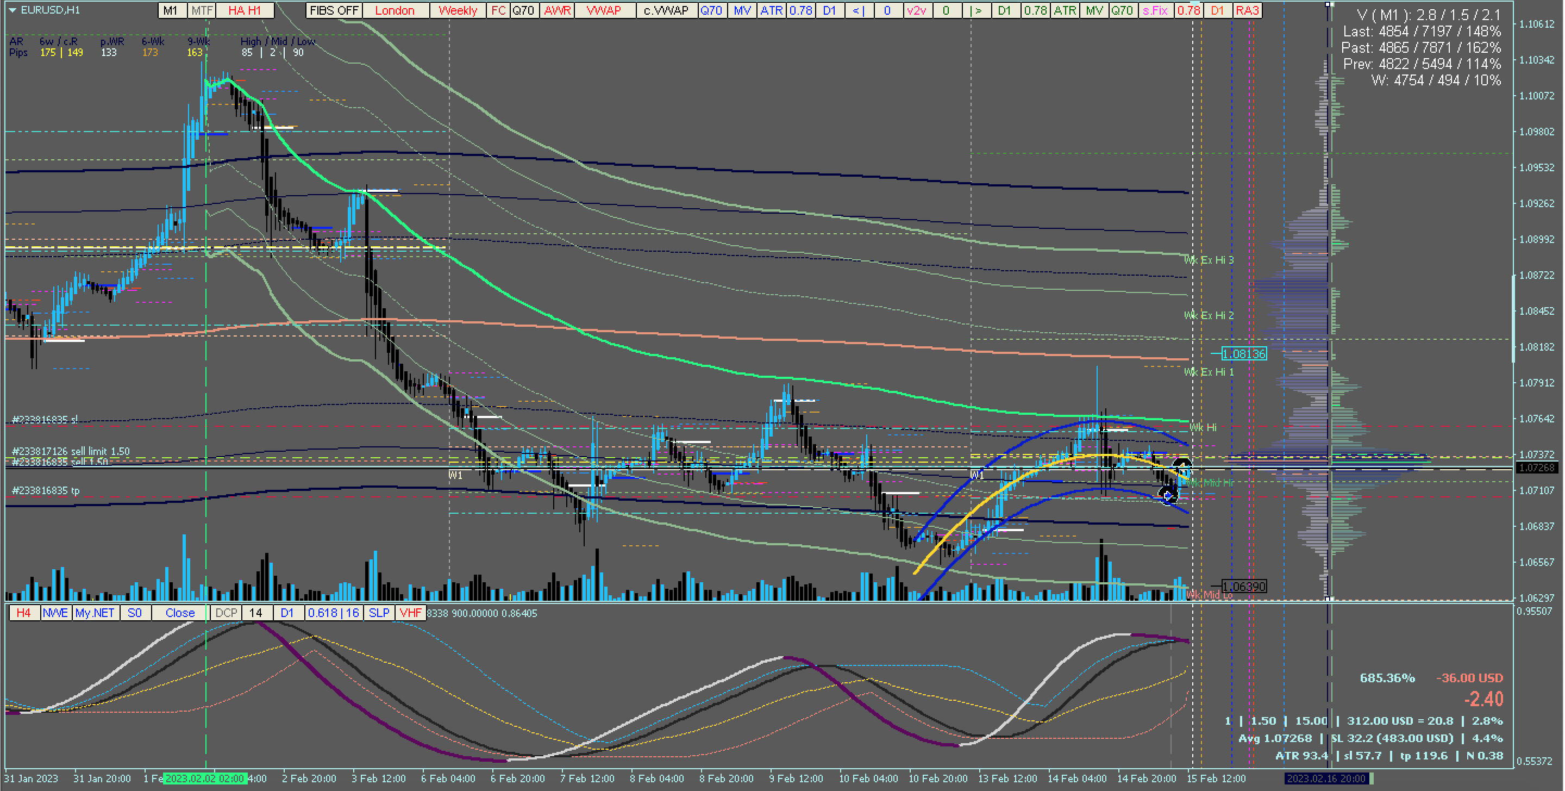The height and width of the screenshot is (791, 1565).
Task: Click the 1.08136 price label on chart
Action: coord(1244,354)
